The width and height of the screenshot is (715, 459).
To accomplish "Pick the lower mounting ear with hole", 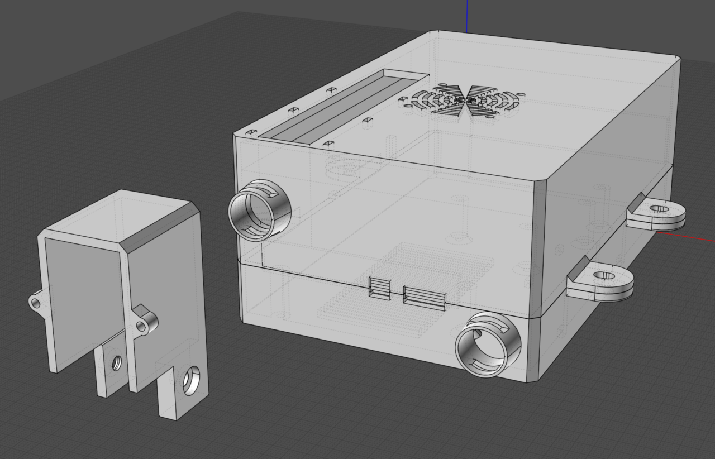I will click(600, 278).
